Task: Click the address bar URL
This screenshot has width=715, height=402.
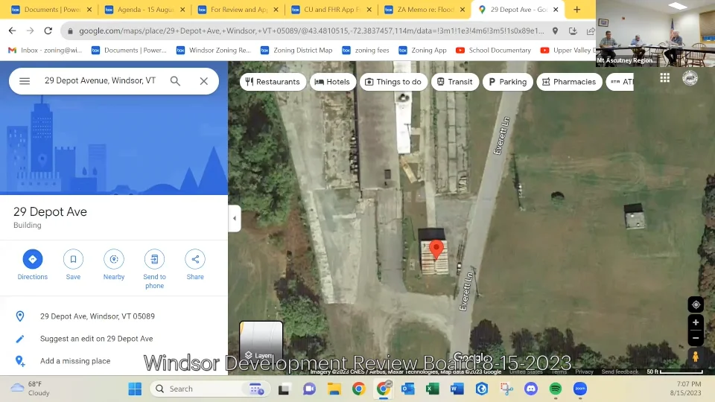Action: (311, 31)
